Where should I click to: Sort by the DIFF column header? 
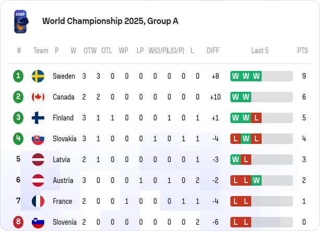tap(213, 51)
